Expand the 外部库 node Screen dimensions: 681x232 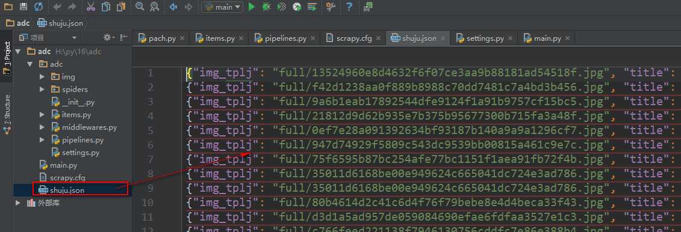tap(18, 203)
